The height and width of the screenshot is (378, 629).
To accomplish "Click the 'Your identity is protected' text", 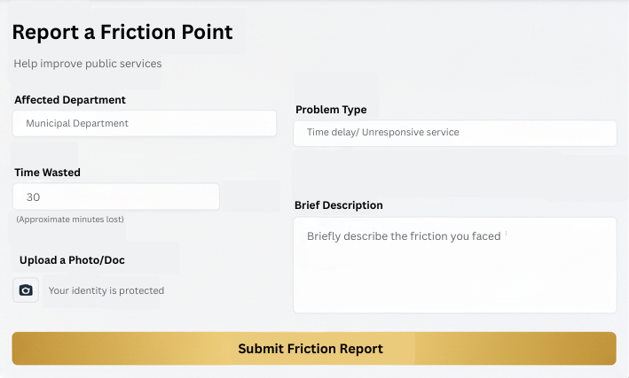I will click(106, 290).
